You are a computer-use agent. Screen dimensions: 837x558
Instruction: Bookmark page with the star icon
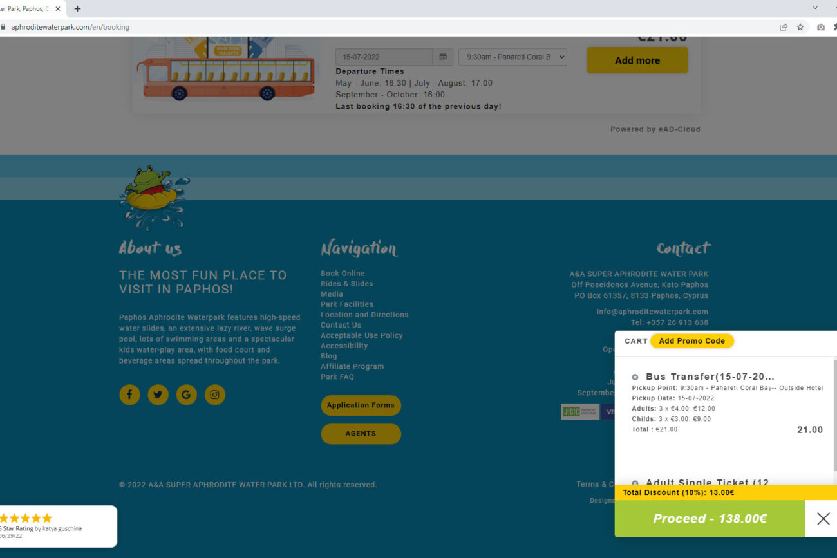tap(800, 27)
